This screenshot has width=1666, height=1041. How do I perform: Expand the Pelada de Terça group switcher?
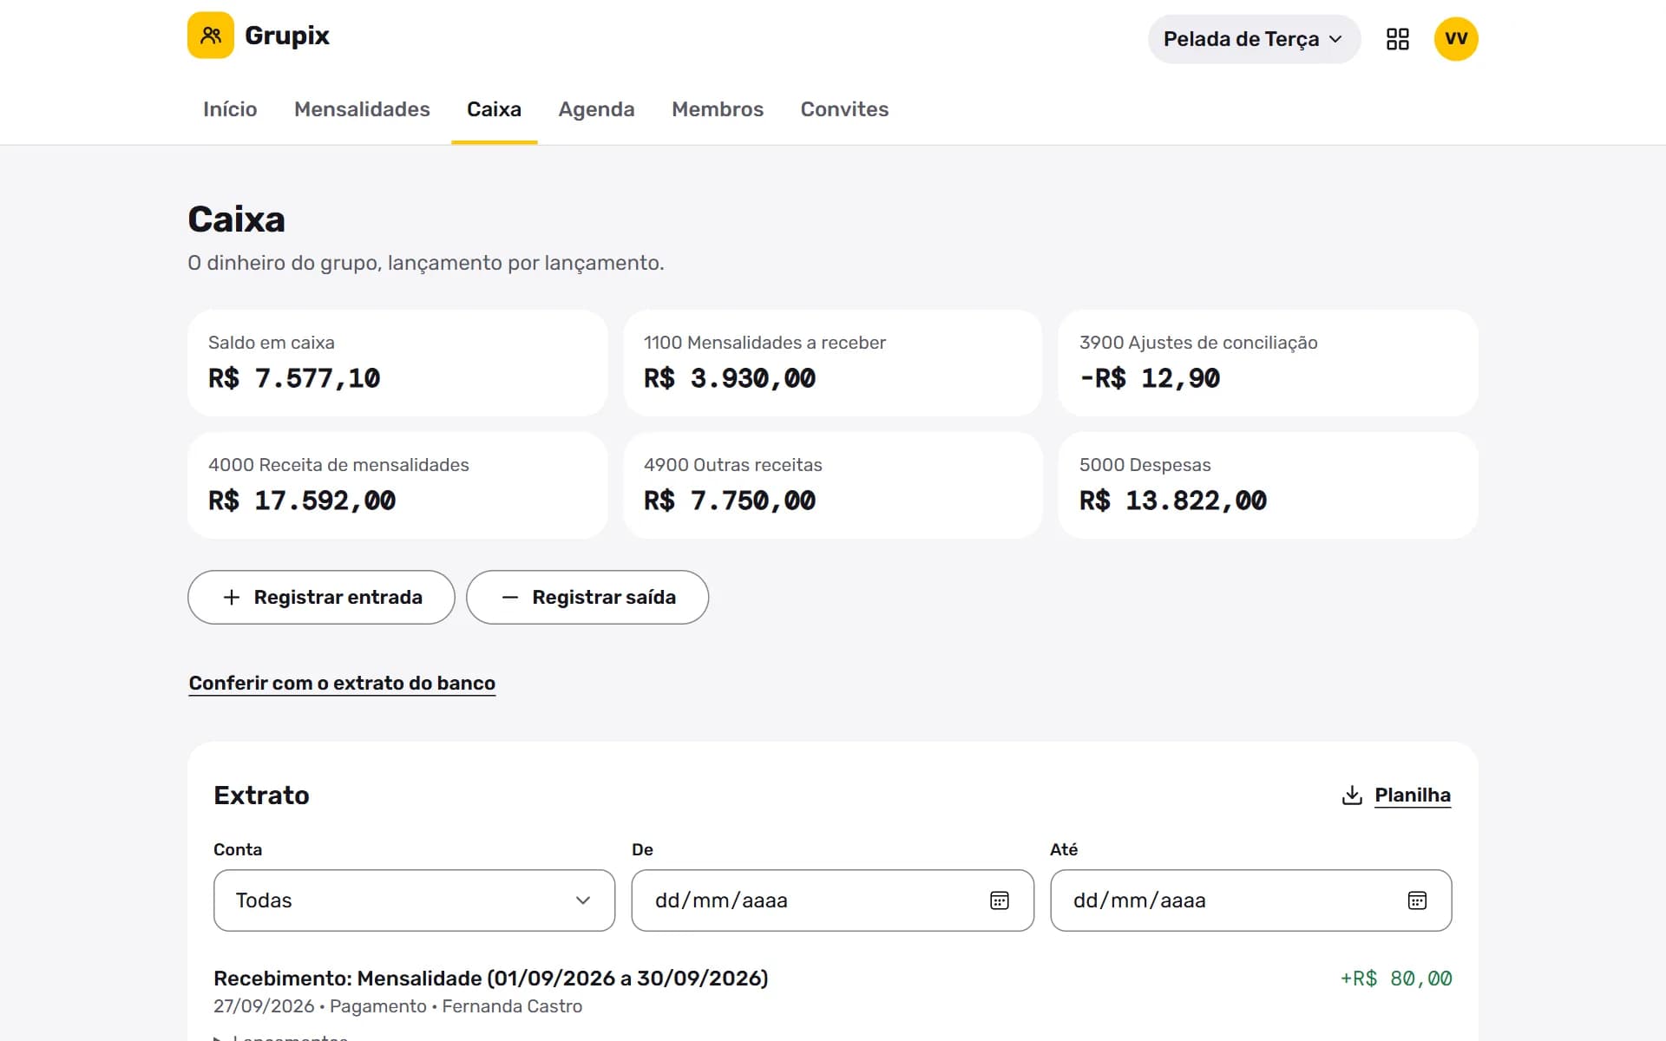1254,39
